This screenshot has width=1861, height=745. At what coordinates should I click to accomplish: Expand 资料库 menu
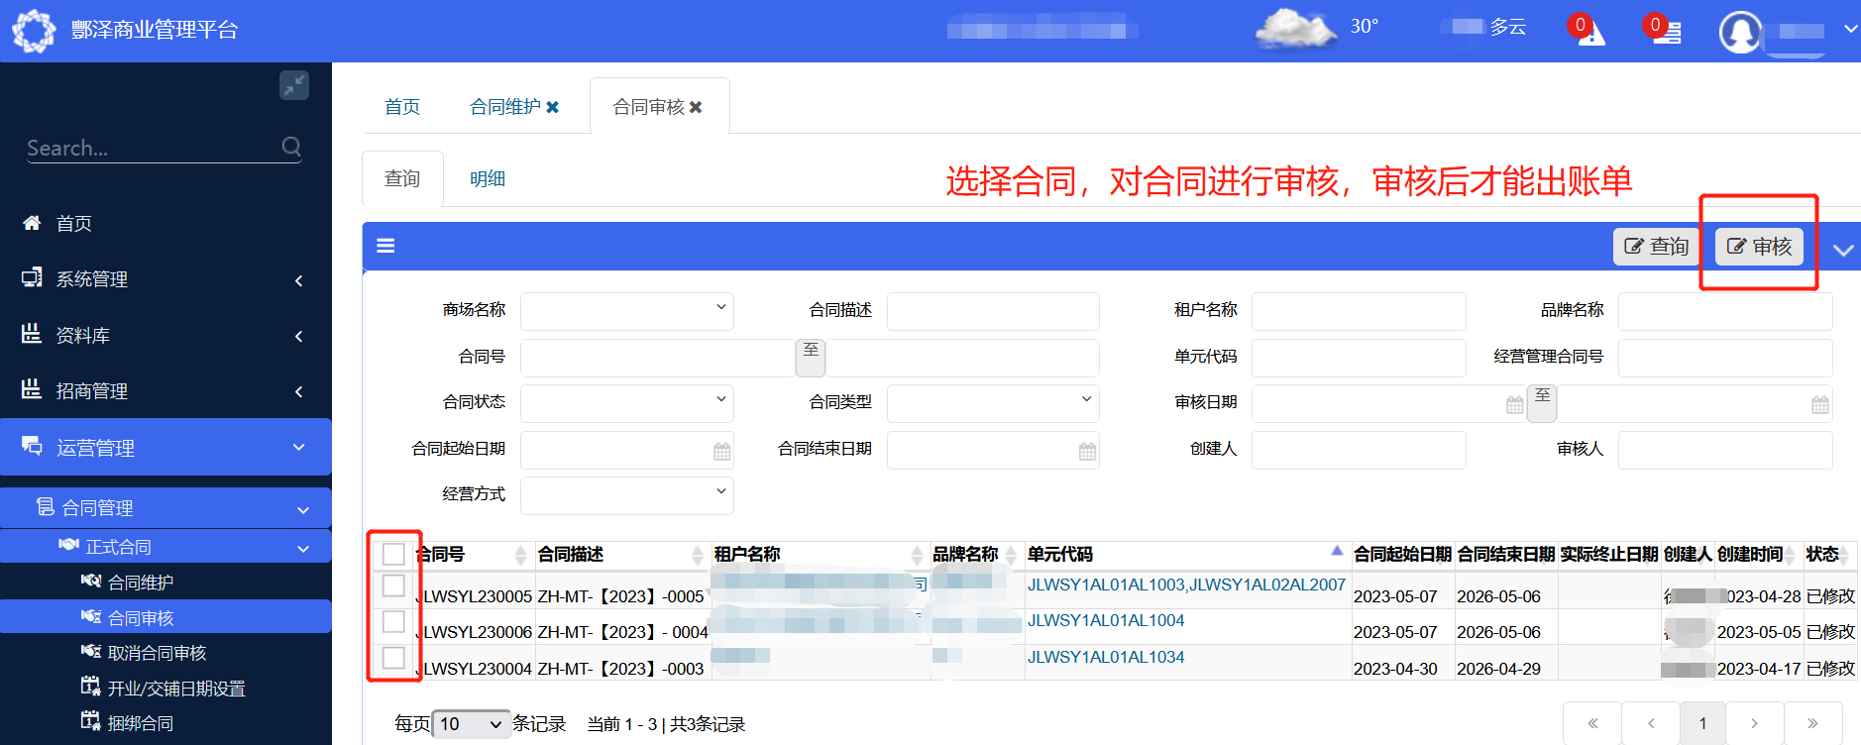coord(165,336)
